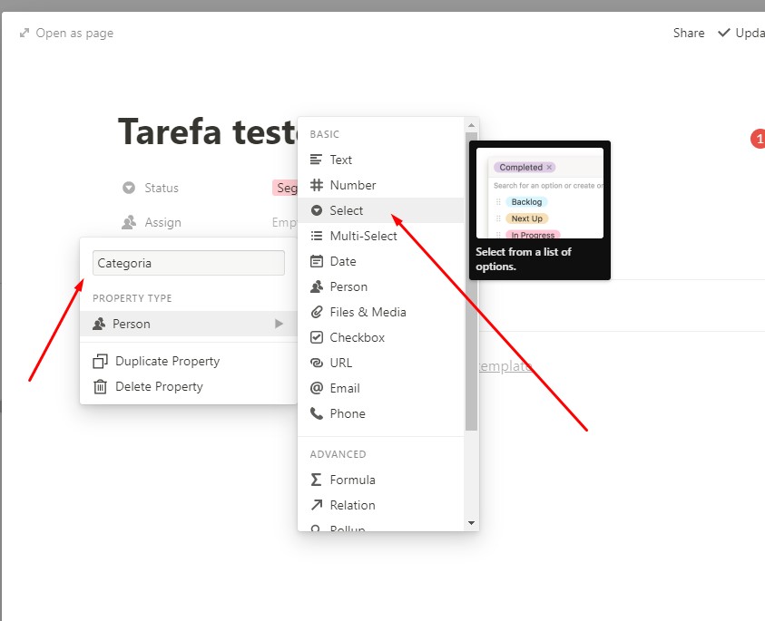This screenshot has width=765, height=621.
Task: Click the Text type icon
Action: click(x=316, y=160)
